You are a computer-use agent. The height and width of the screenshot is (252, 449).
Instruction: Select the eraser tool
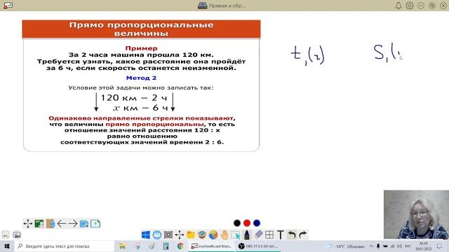pyautogui.click(x=258, y=235)
